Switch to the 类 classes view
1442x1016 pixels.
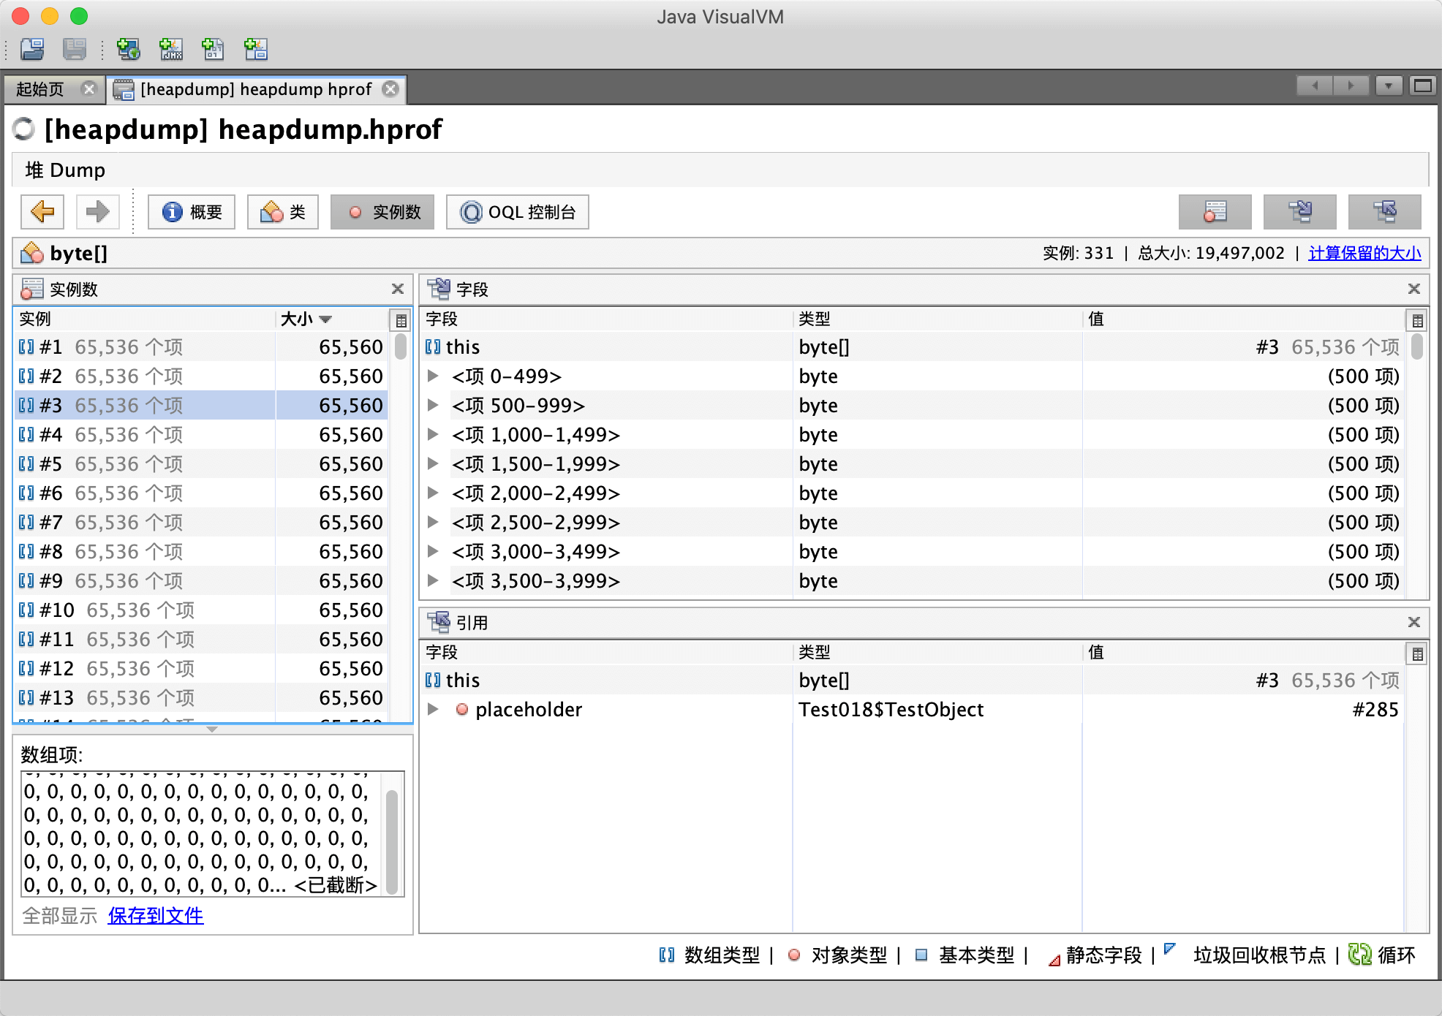(x=283, y=212)
